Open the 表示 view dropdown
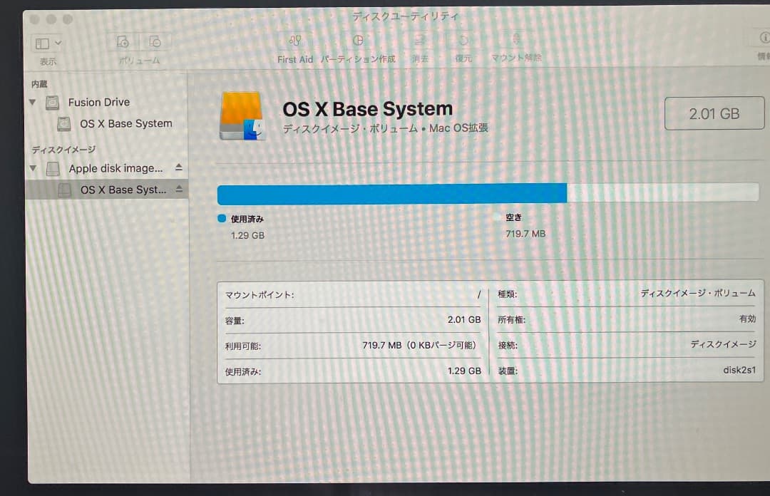The height and width of the screenshot is (496, 770). click(46, 43)
